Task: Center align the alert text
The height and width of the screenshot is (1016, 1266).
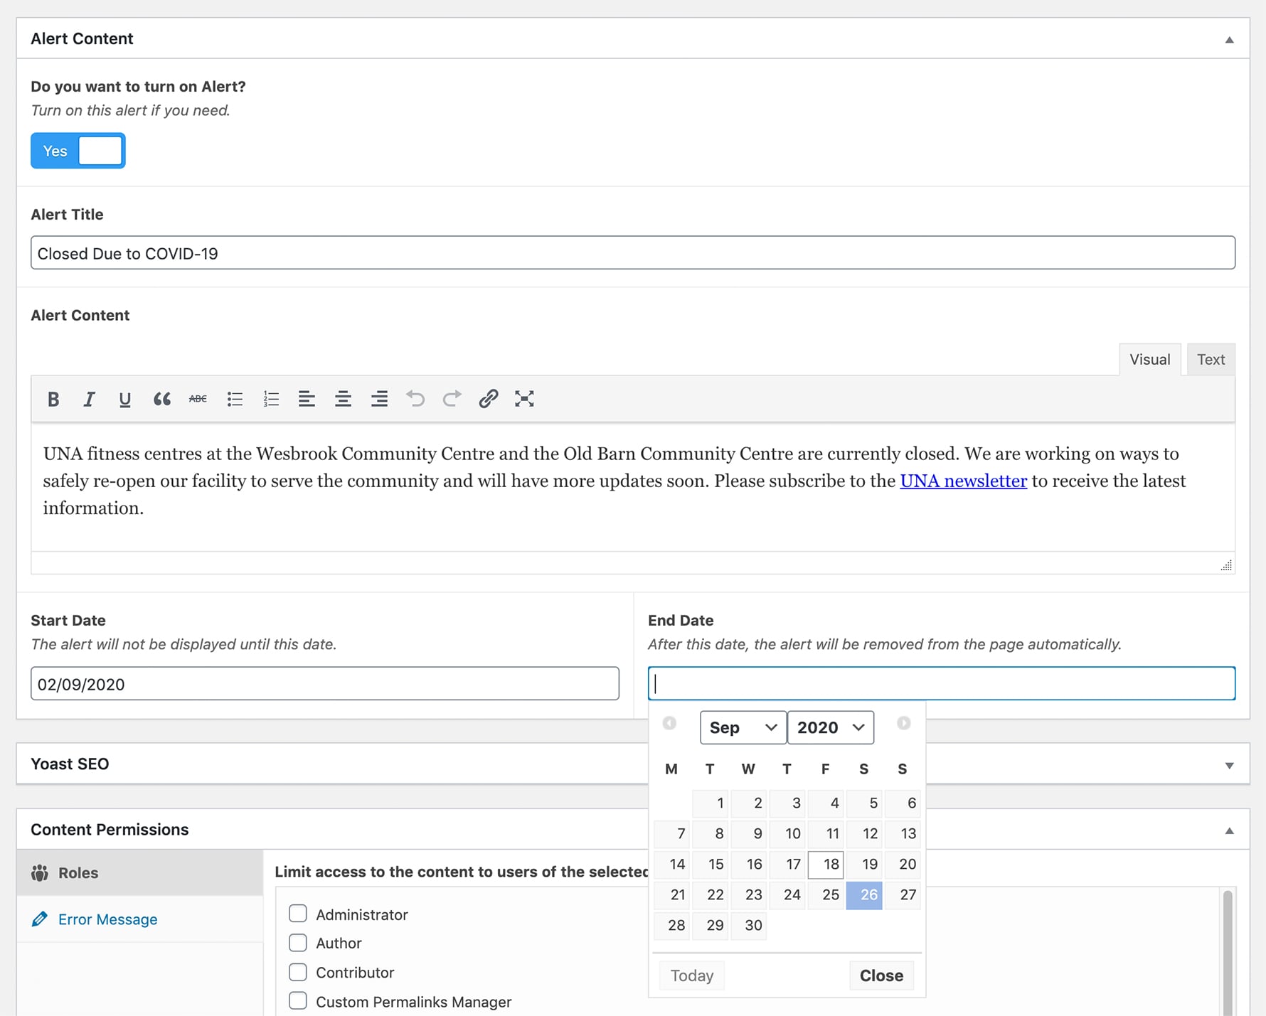Action: point(343,399)
